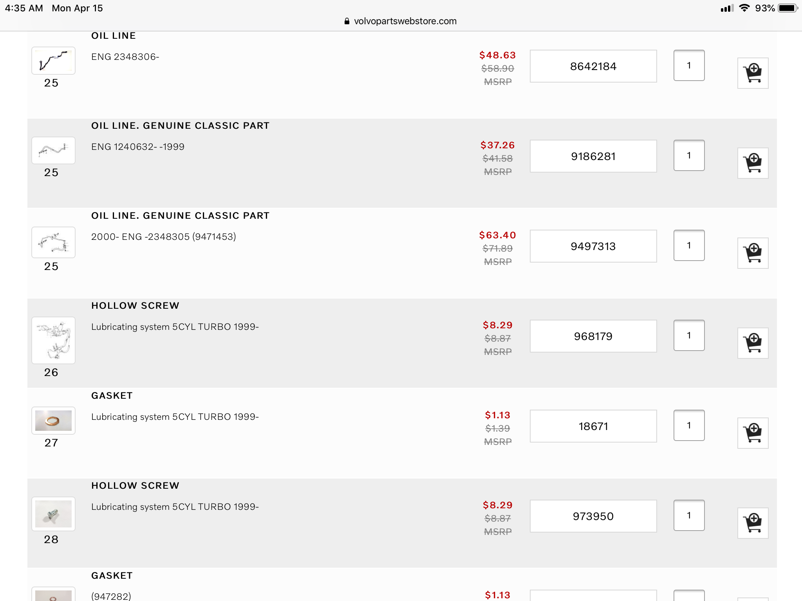Add oil line 8642184 to cart
802x601 pixels.
click(753, 73)
